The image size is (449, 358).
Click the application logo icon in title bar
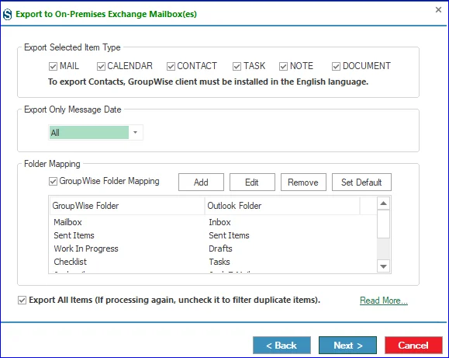tap(8, 14)
